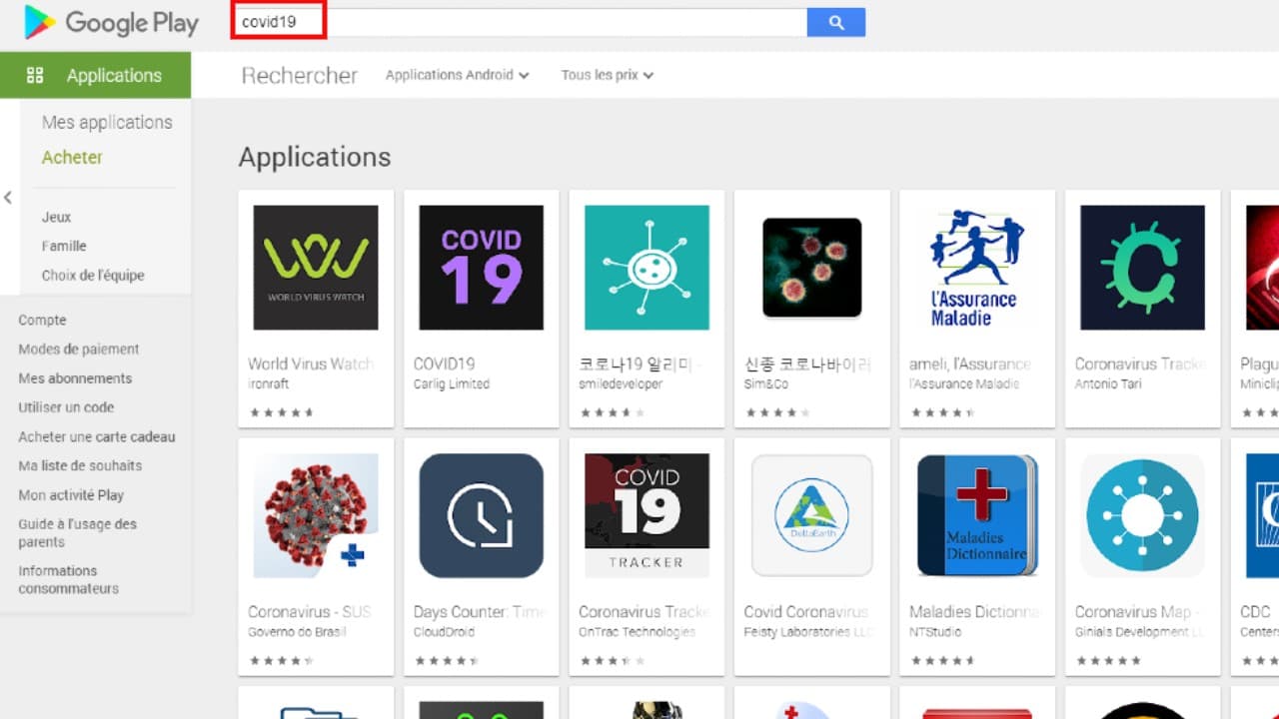This screenshot has height=719, width=1279.
Task: Collapse the sidebar with left arrow
Action: pos(8,198)
